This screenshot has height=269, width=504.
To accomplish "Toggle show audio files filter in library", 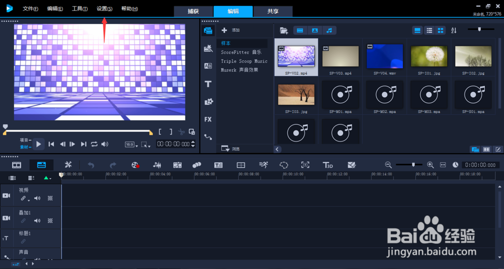I will [329, 31].
